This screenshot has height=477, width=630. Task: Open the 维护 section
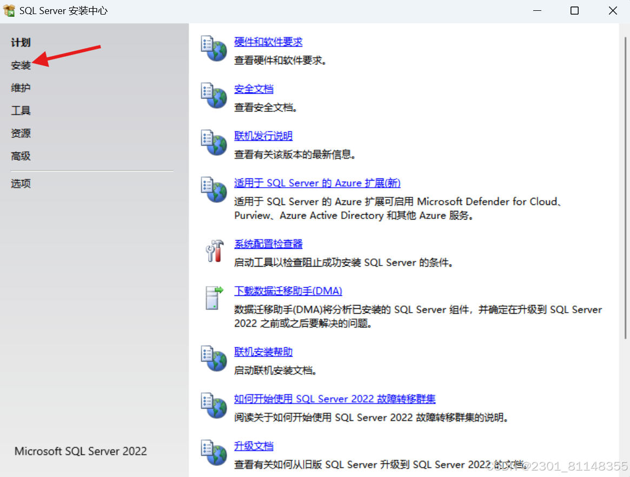20,88
